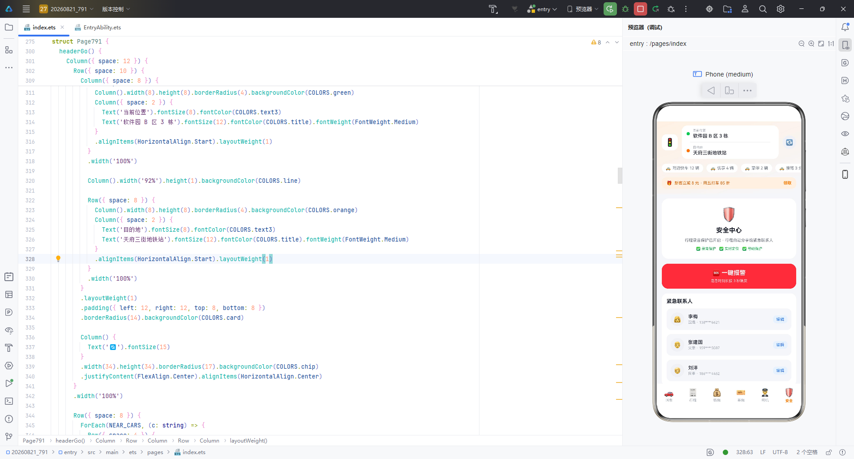This screenshot has height=459, width=854.
Task: Select the 叫车 tab in phone preview
Action: point(669,395)
